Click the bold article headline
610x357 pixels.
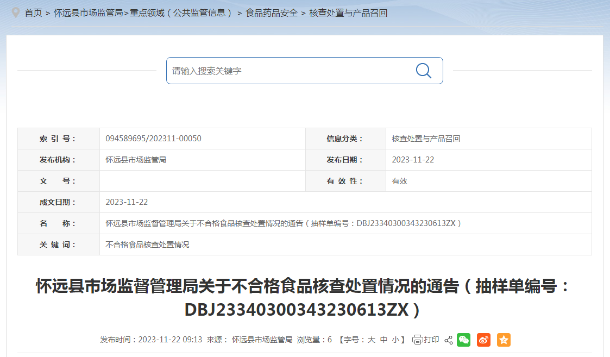tap(302, 298)
